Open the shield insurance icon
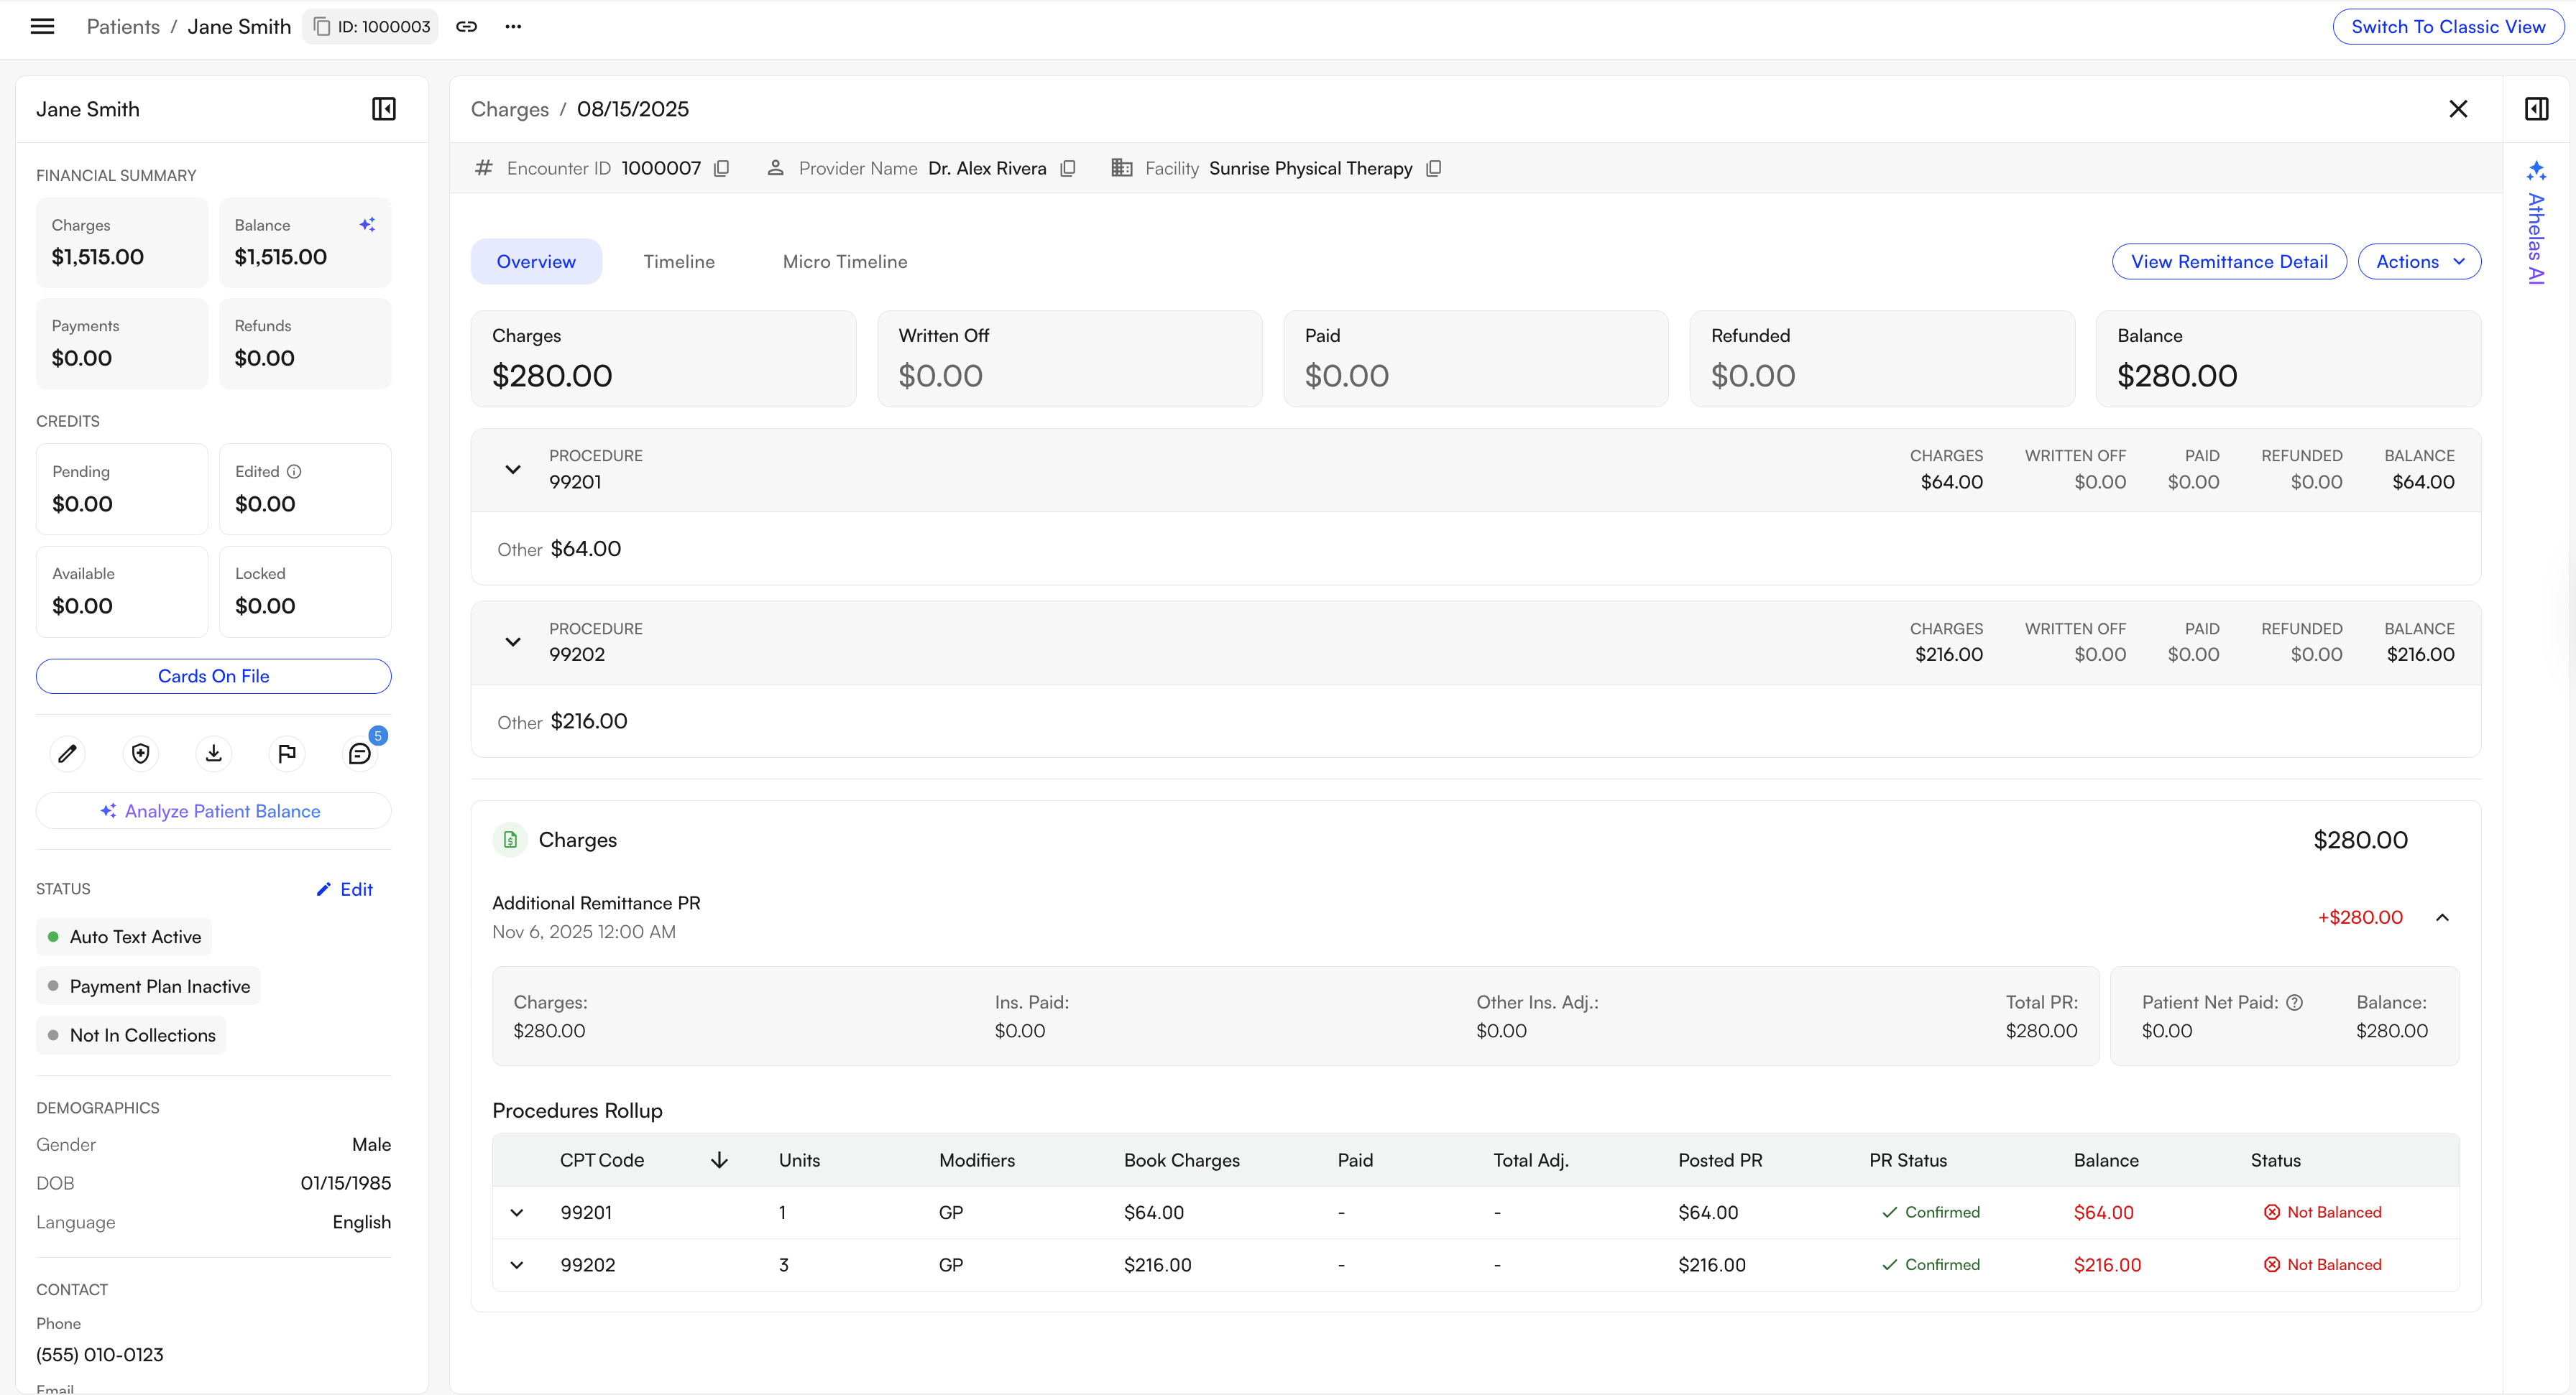2576x1395 pixels. coord(140,754)
